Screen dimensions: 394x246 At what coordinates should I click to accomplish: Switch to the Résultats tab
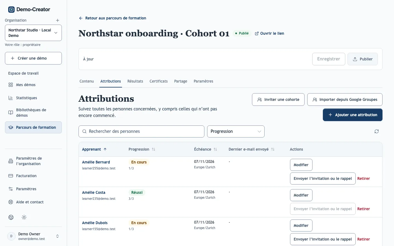point(135,81)
